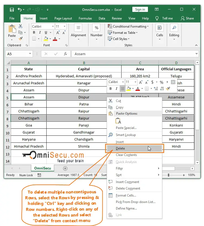
Task: Click the Comma Style icon in mini toolbar
Action: click(x=167, y=82)
